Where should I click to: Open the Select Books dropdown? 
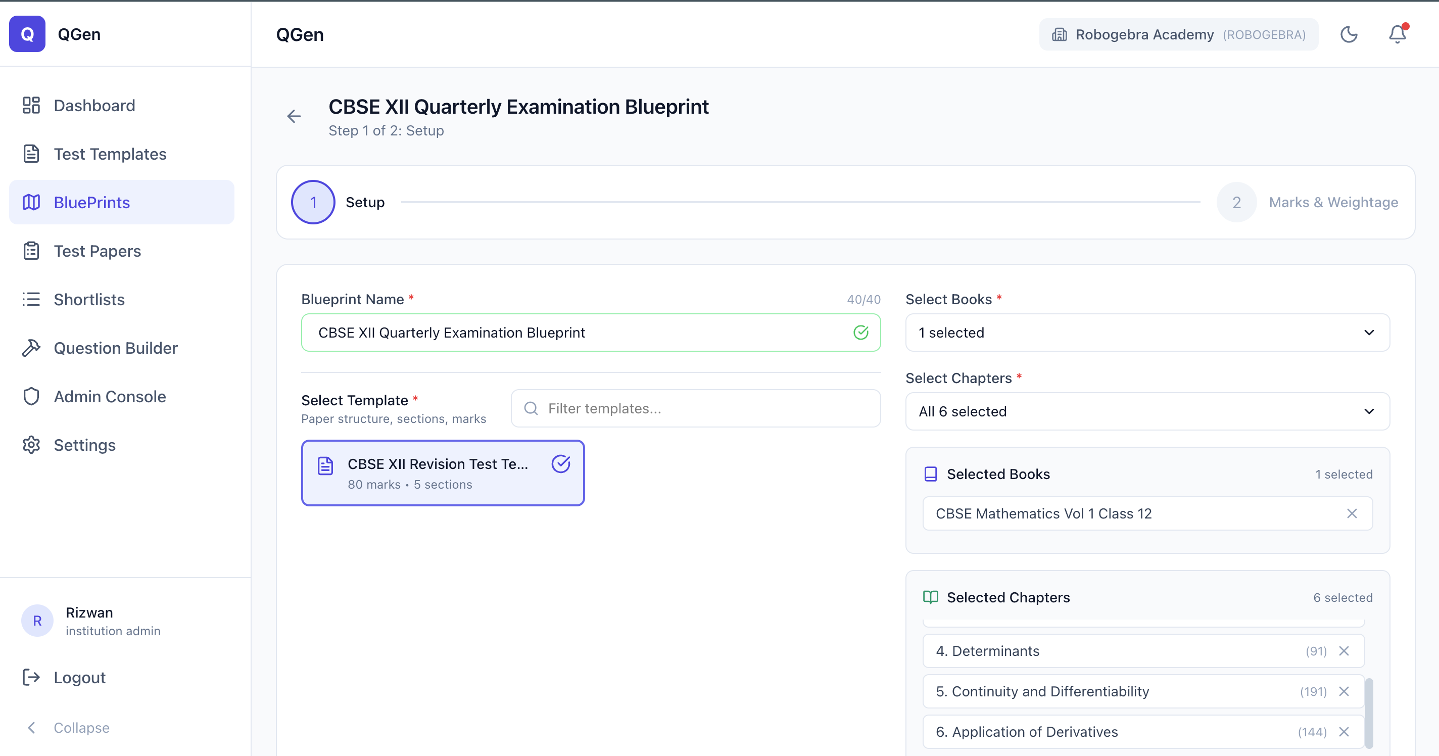click(x=1147, y=333)
